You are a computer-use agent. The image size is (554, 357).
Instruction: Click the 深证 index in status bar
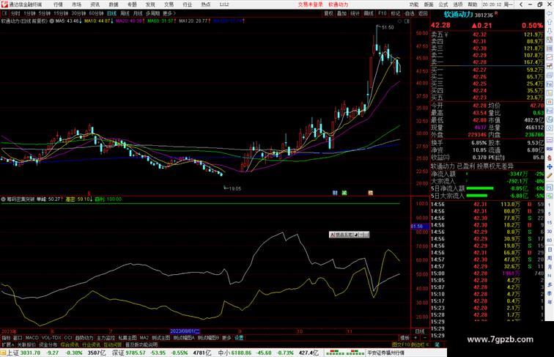click(x=118, y=353)
